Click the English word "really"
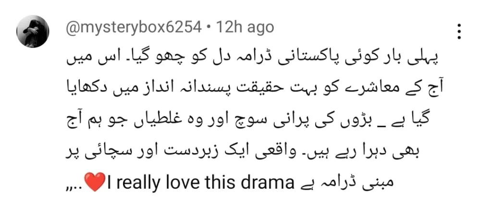Screen dimensions: 492x206 tap(139, 184)
